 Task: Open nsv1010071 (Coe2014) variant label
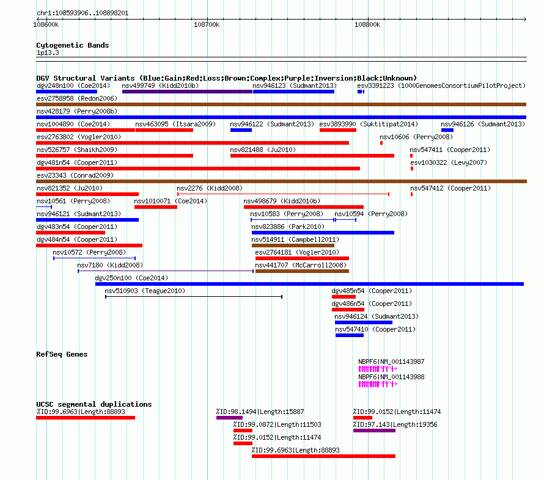[x=171, y=201]
